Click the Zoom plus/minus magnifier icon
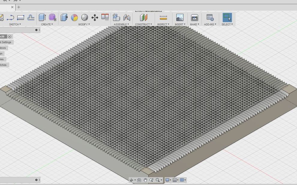 pyautogui.click(x=151, y=180)
